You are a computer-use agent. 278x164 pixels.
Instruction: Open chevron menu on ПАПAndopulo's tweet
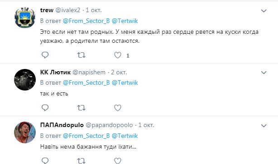264,126
